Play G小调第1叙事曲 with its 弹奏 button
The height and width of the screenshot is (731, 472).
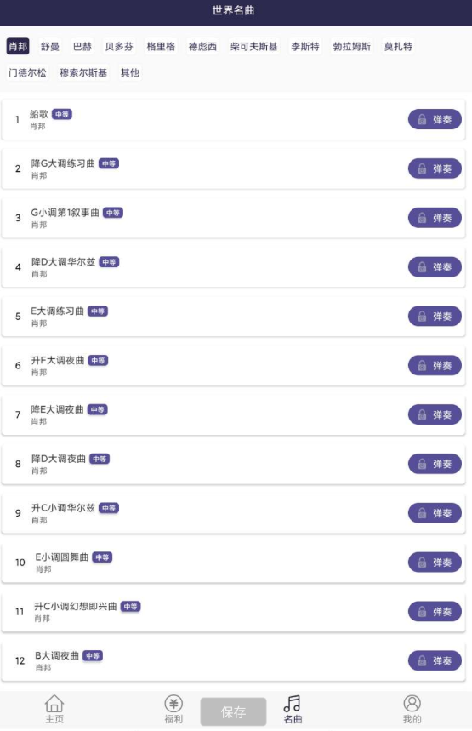(x=435, y=218)
